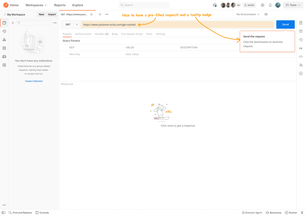The width and height of the screenshot is (305, 216).
Task: Expand the Workspaces menu
Action: click(36, 5)
